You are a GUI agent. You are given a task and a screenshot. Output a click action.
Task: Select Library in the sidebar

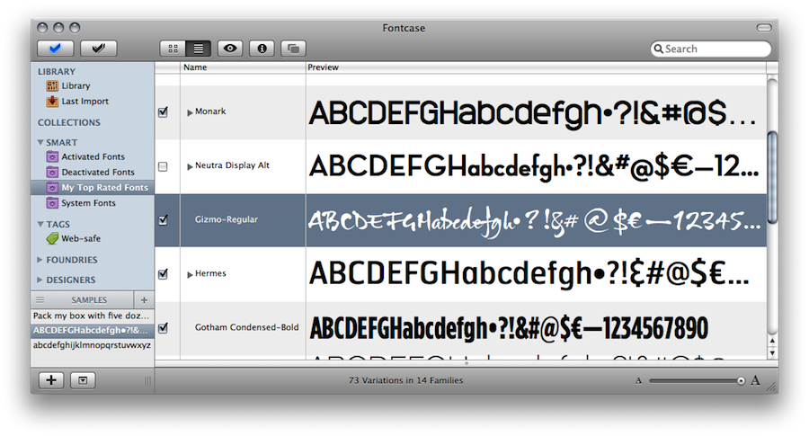point(76,85)
